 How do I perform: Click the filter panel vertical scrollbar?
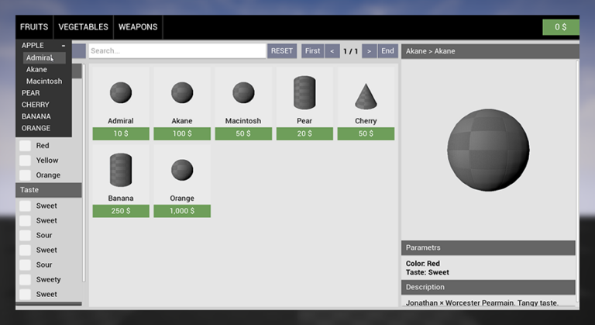(x=84, y=173)
